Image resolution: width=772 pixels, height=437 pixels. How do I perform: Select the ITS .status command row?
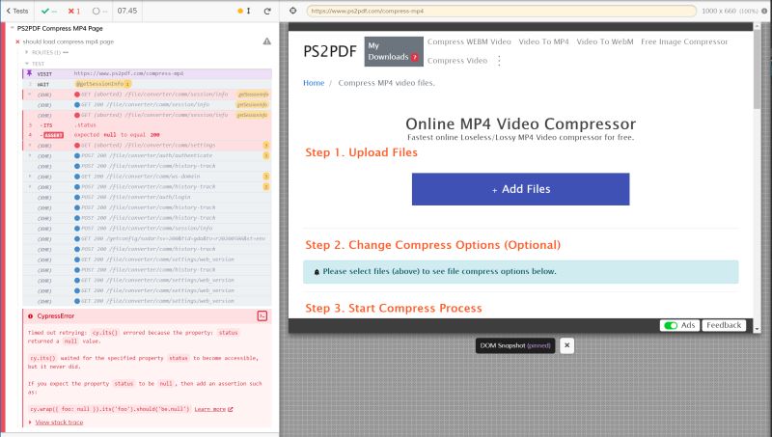coord(147,125)
